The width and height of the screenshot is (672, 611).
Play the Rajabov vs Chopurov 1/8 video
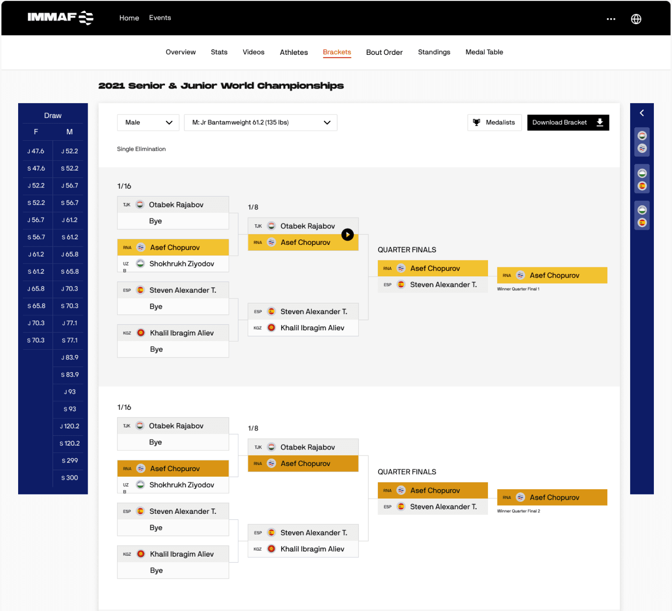click(347, 234)
